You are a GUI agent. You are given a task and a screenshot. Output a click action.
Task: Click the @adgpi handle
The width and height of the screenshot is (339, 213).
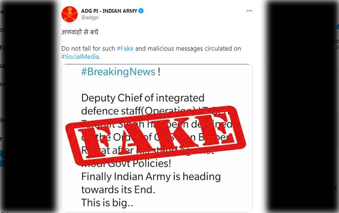click(x=90, y=18)
